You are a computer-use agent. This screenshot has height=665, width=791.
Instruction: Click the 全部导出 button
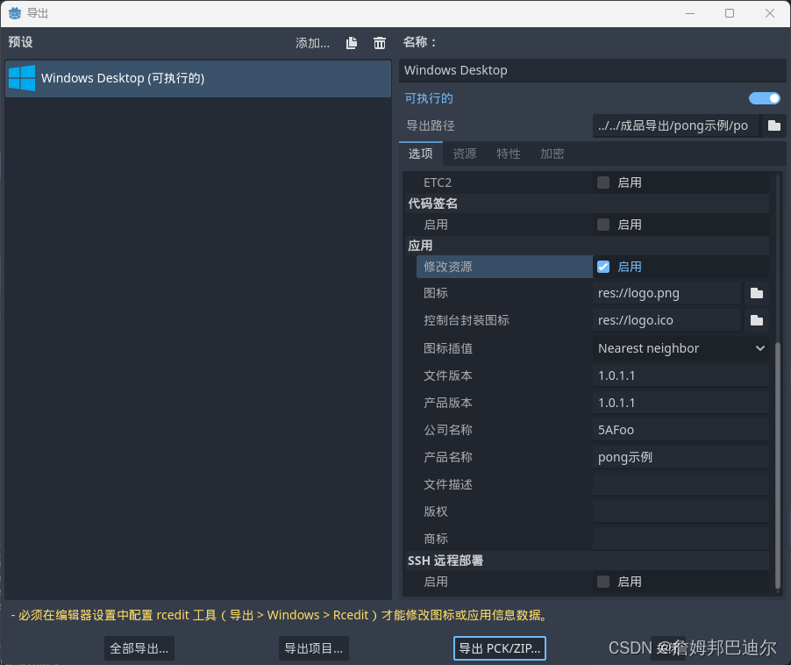pyautogui.click(x=138, y=647)
